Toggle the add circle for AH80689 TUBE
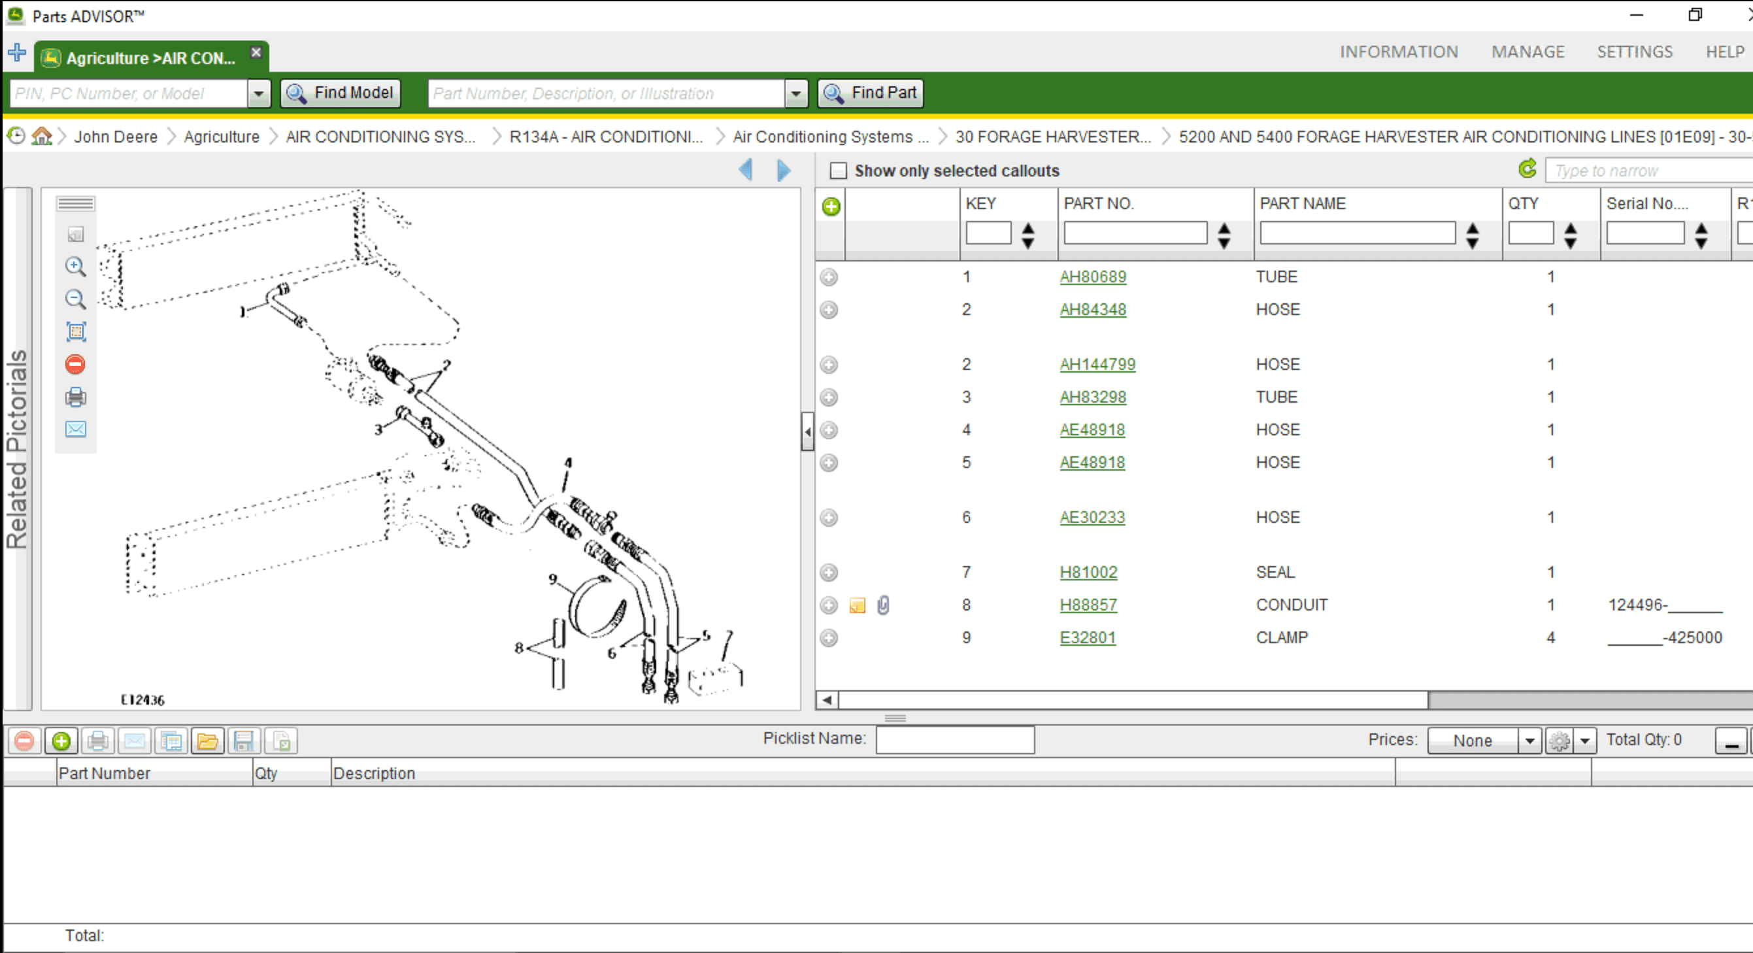Screen dimensions: 1753x953 pyautogui.click(x=829, y=277)
